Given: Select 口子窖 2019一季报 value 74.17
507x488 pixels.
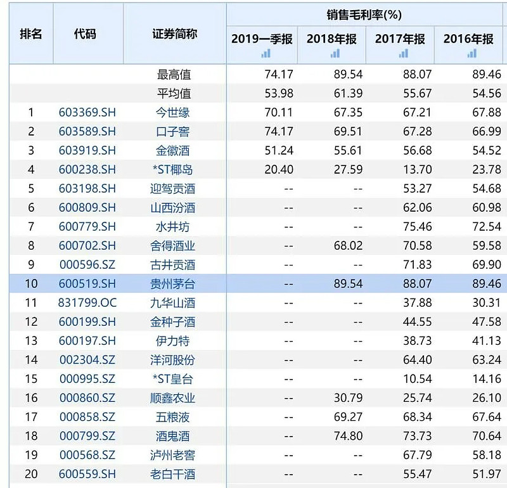Looking at the screenshot, I should pos(279,131).
